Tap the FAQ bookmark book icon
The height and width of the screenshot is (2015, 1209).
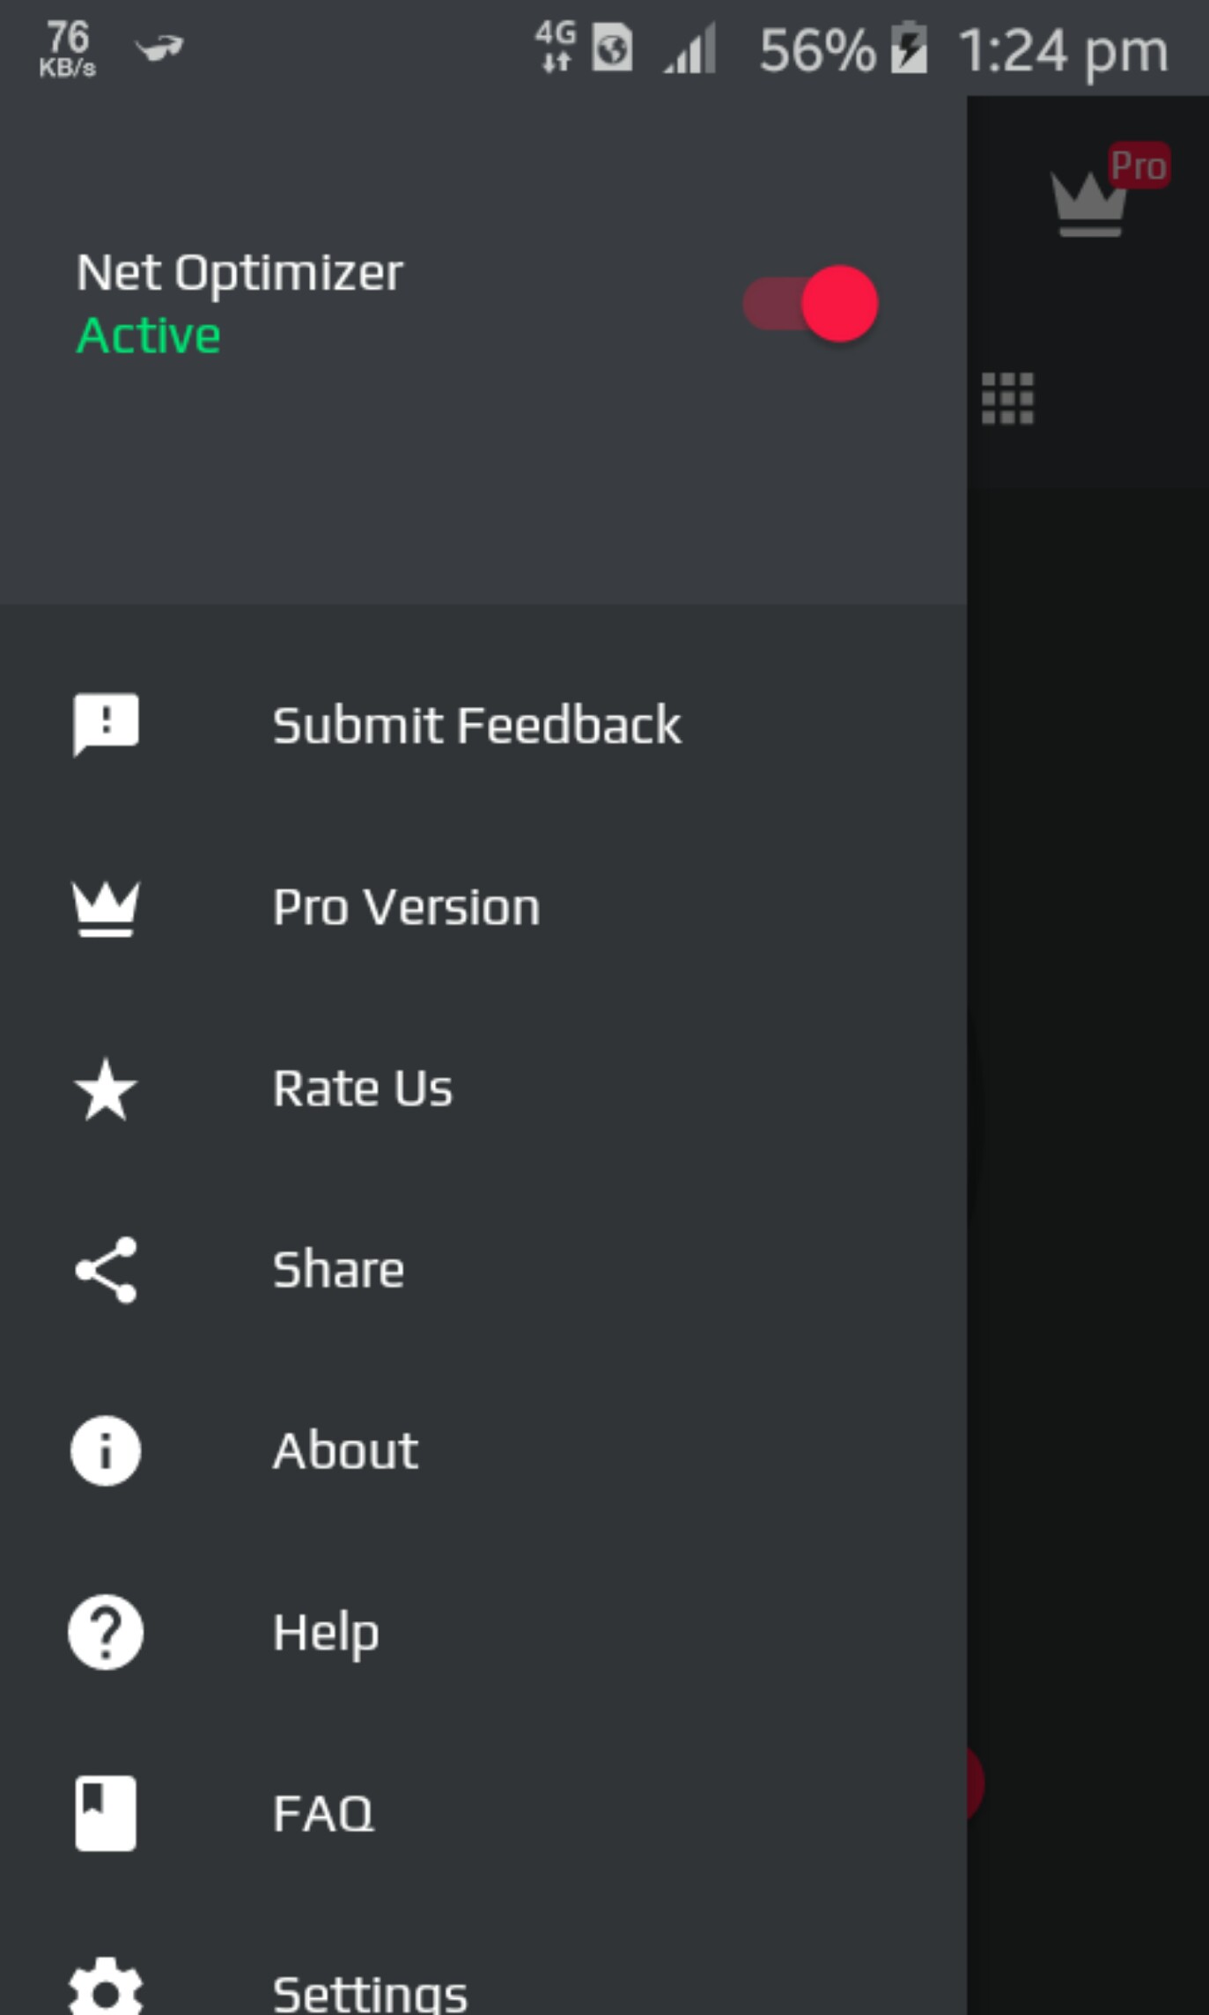[106, 1813]
